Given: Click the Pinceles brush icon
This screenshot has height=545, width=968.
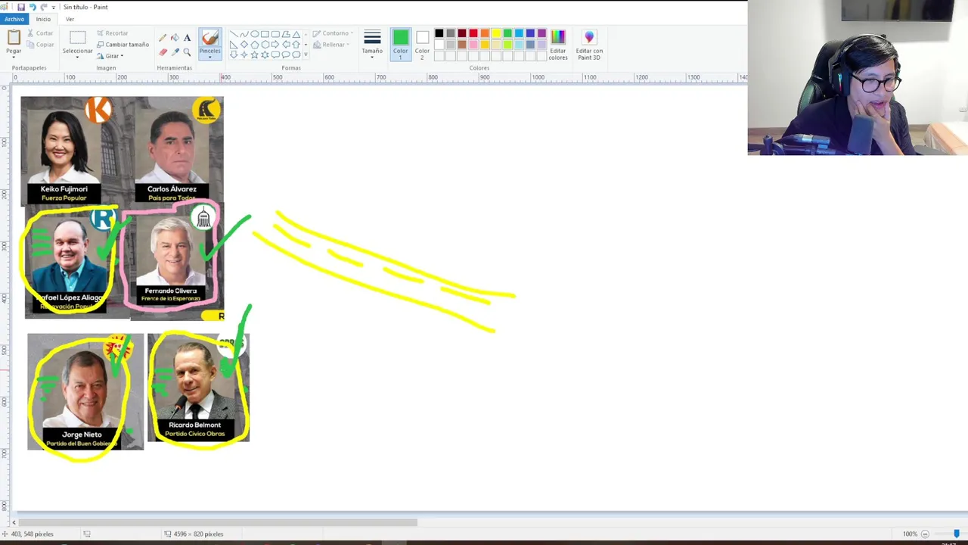Looking at the screenshot, I should 209,38.
